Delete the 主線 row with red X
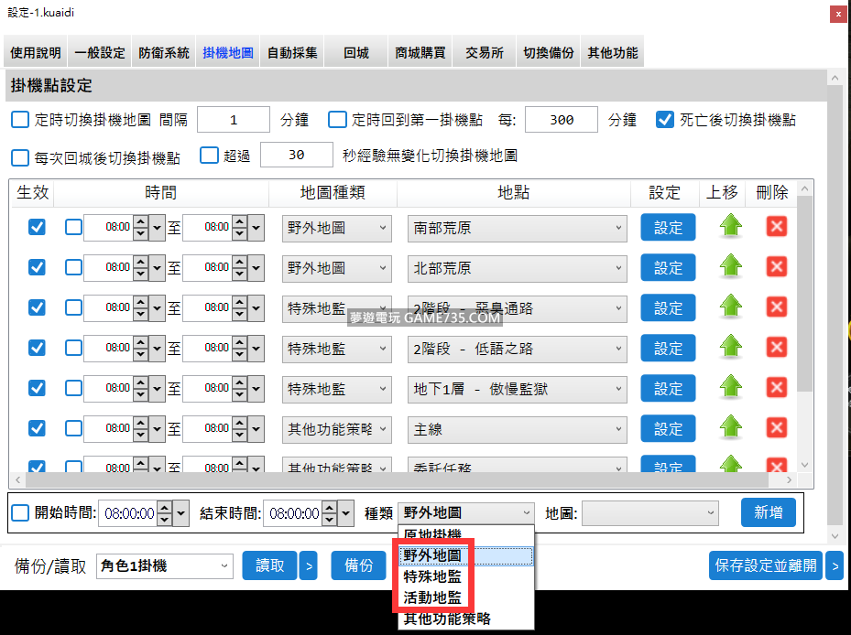The width and height of the screenshot is (851, 635). 777,428
